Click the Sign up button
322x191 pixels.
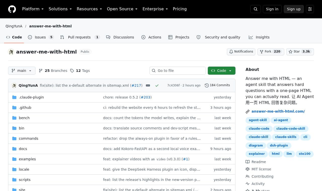(294, 9)
